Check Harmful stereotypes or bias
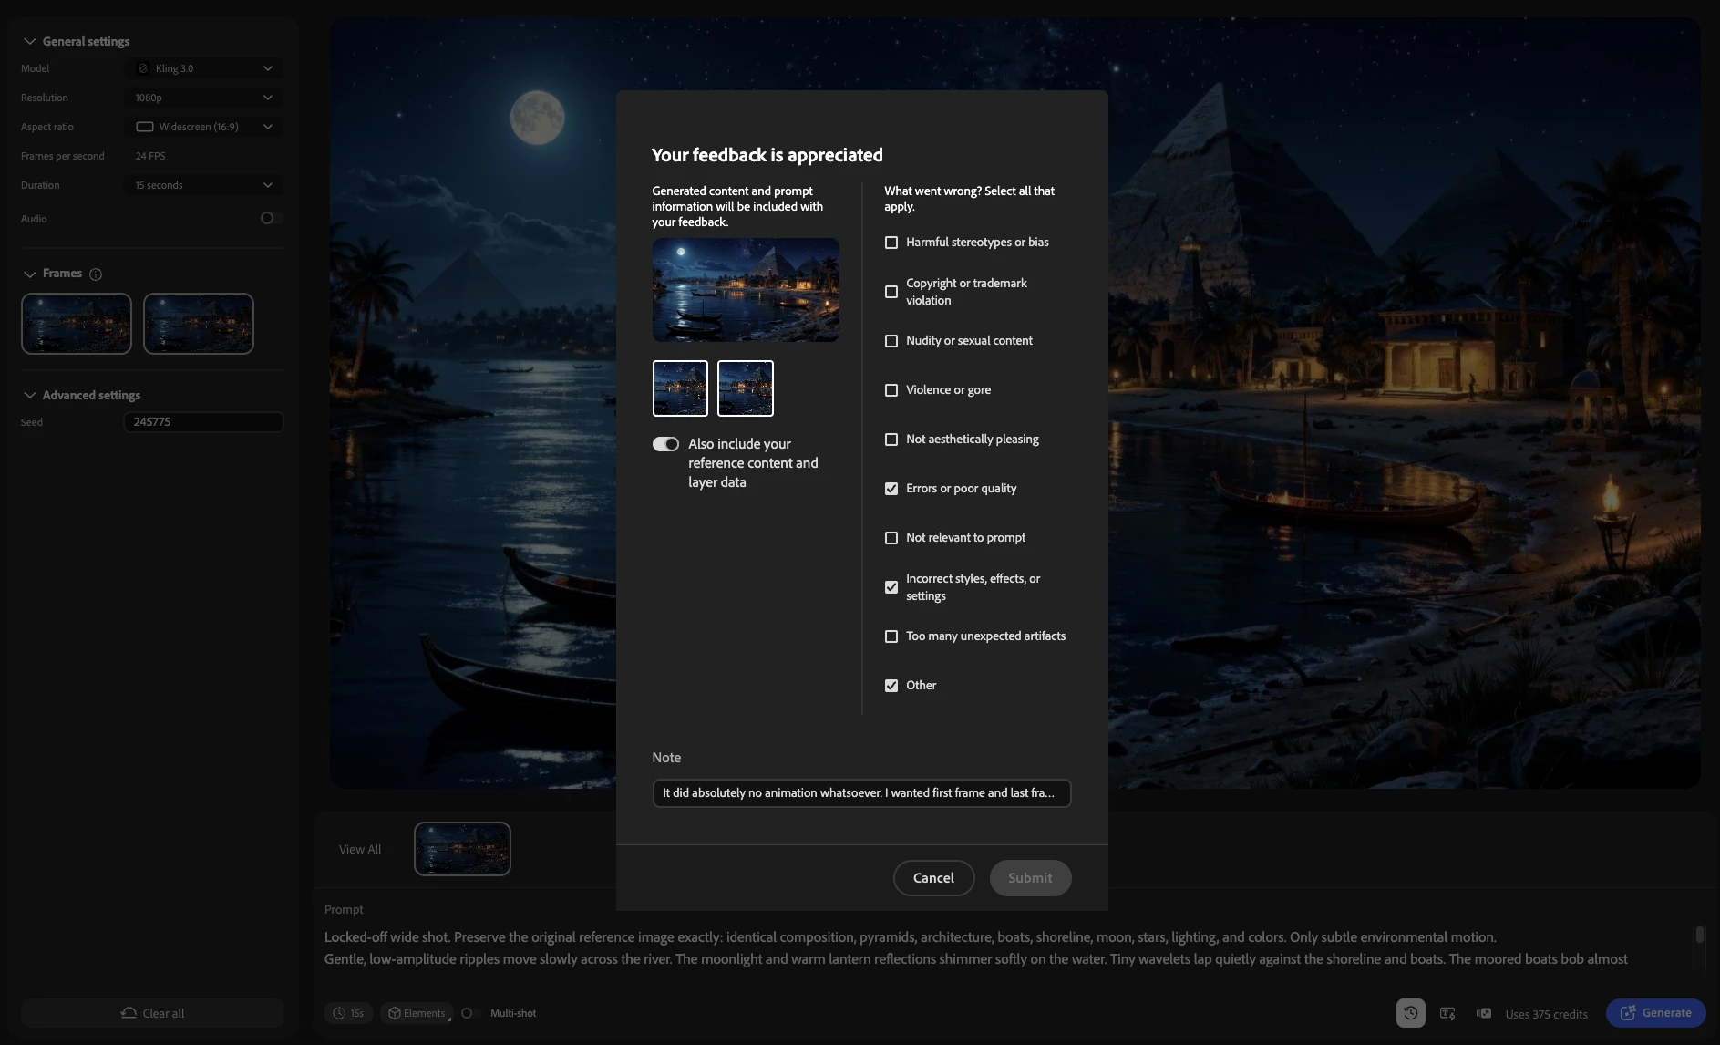 [891, 243]
